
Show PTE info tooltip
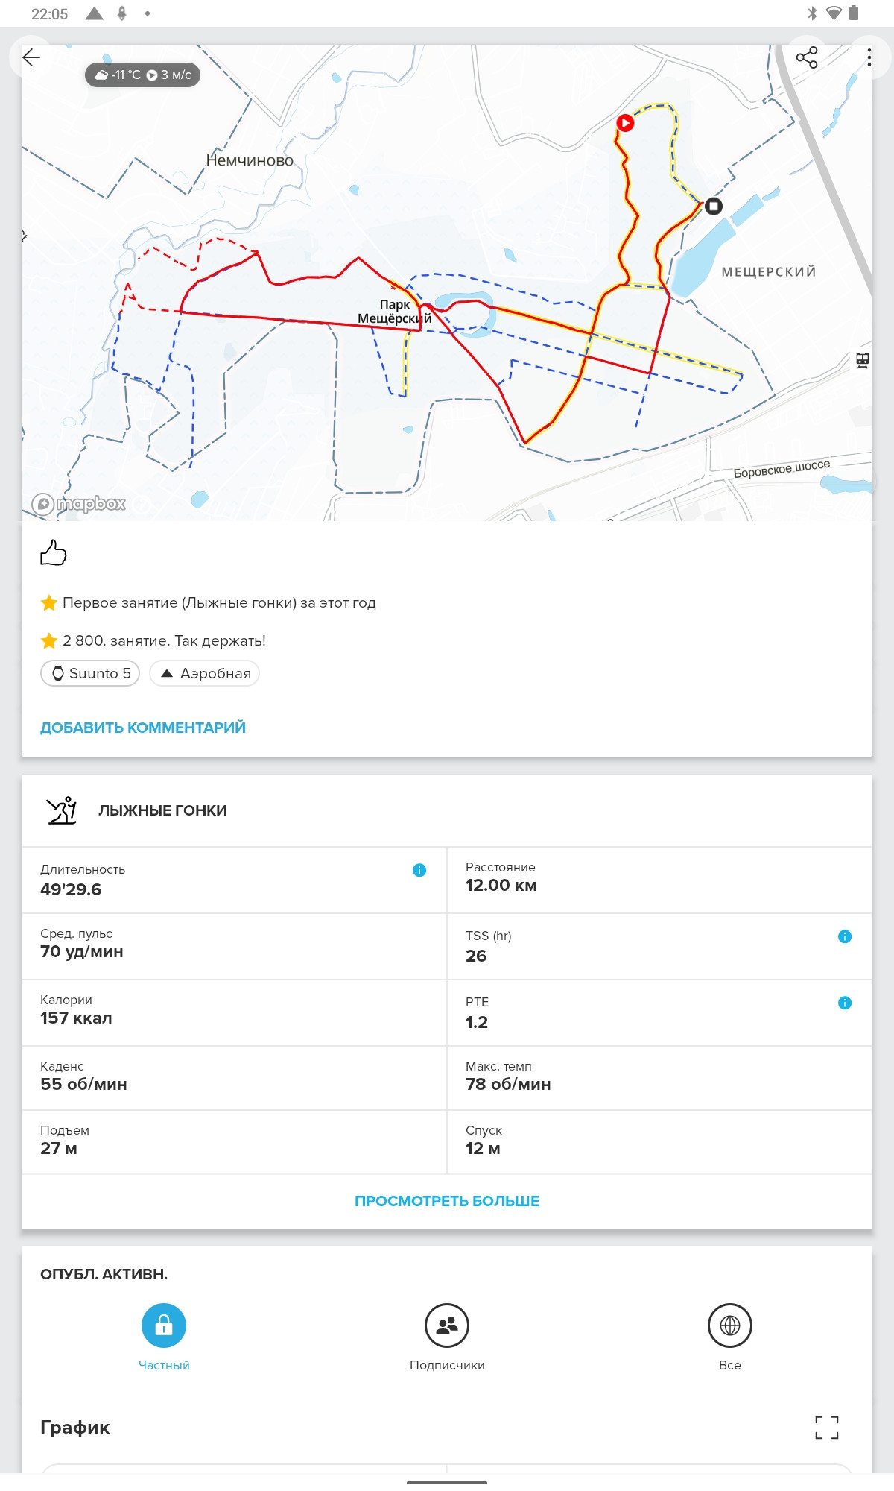pos(845,1003)
